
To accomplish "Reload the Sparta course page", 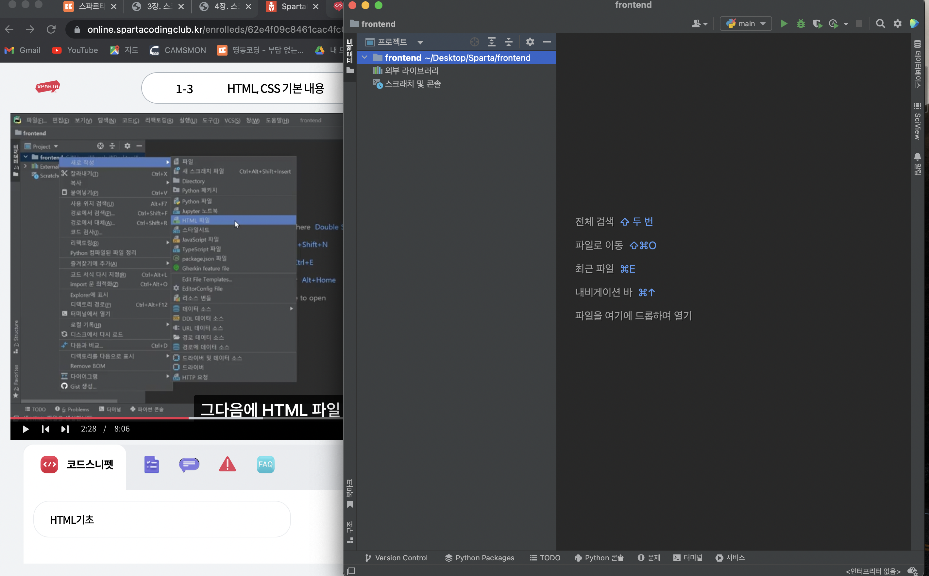I will coord(51,29).
